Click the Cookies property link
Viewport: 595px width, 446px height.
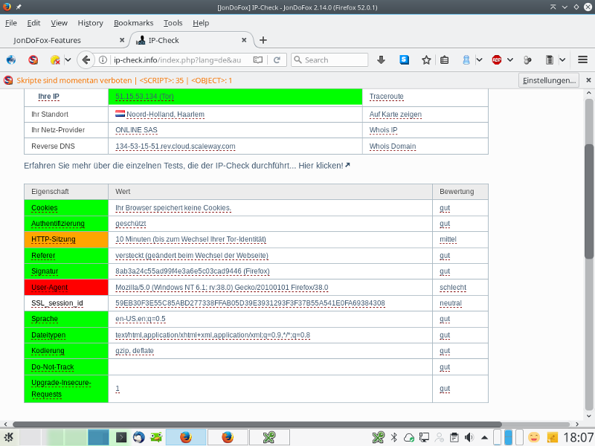[45, 208]
